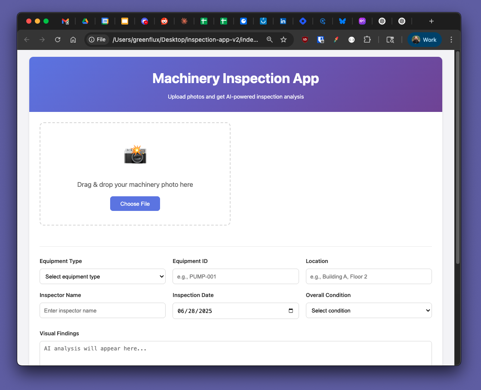Open the Google Drive tab
The height and width of the screenshot is (390, 481).
point(85,21)
